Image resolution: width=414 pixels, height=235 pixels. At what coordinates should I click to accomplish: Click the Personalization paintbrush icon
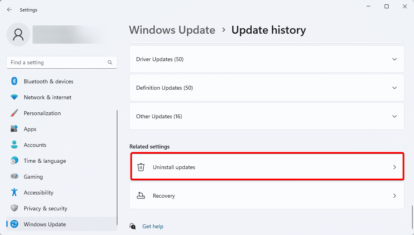click(x=14, y=113)
